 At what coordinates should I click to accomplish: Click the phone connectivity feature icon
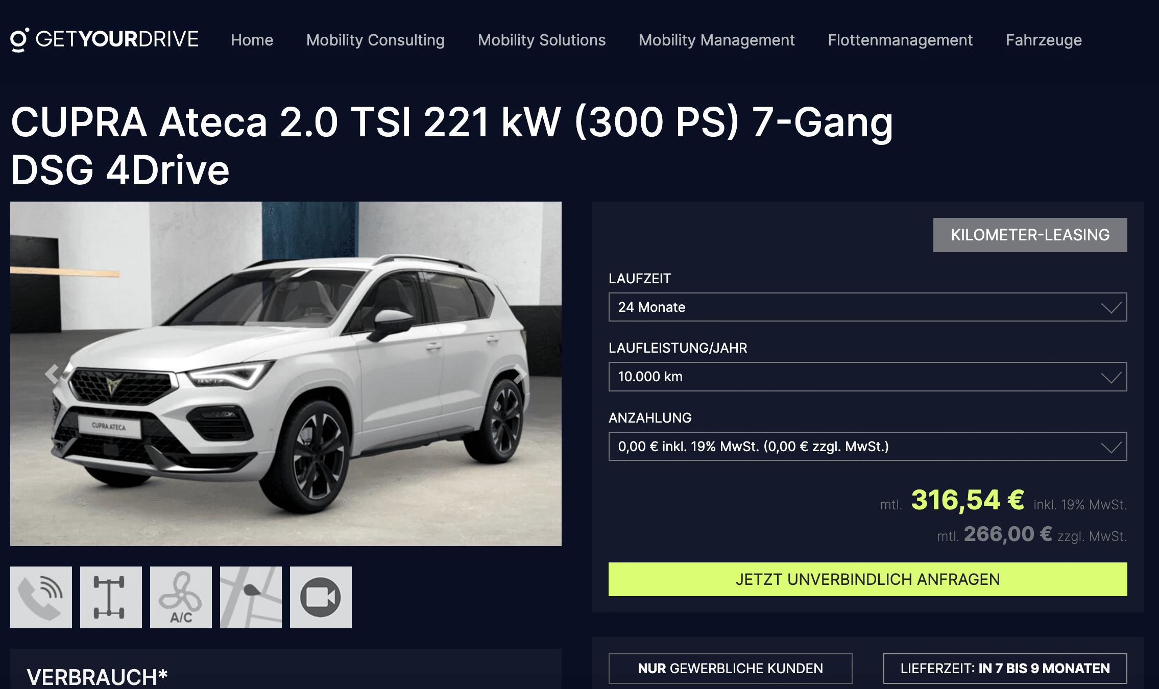(x=41, y=597)
